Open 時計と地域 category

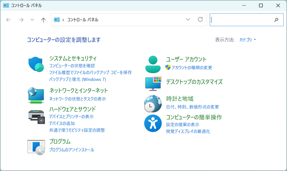point(180,99)
